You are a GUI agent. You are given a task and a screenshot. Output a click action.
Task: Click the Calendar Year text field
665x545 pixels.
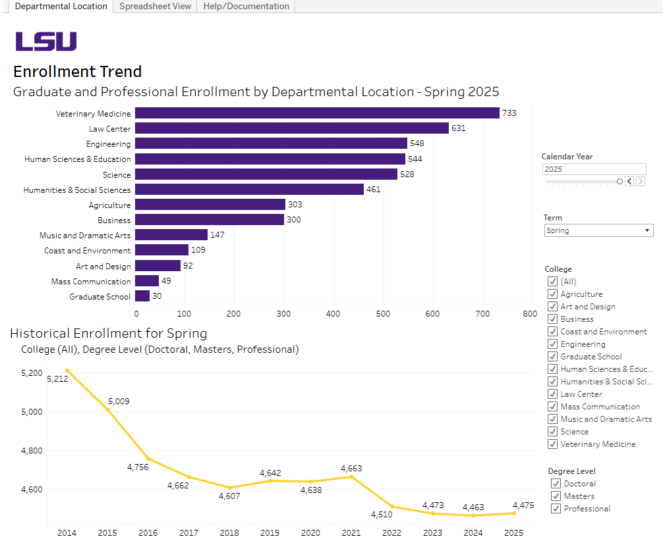coord(594,169)
